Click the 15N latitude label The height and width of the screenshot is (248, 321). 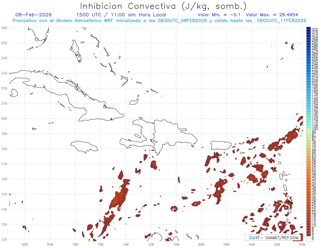point(4,194)
